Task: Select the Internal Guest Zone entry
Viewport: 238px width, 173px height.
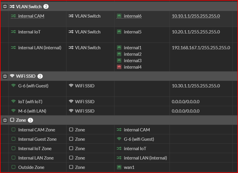Action: (x=37, y=139)
